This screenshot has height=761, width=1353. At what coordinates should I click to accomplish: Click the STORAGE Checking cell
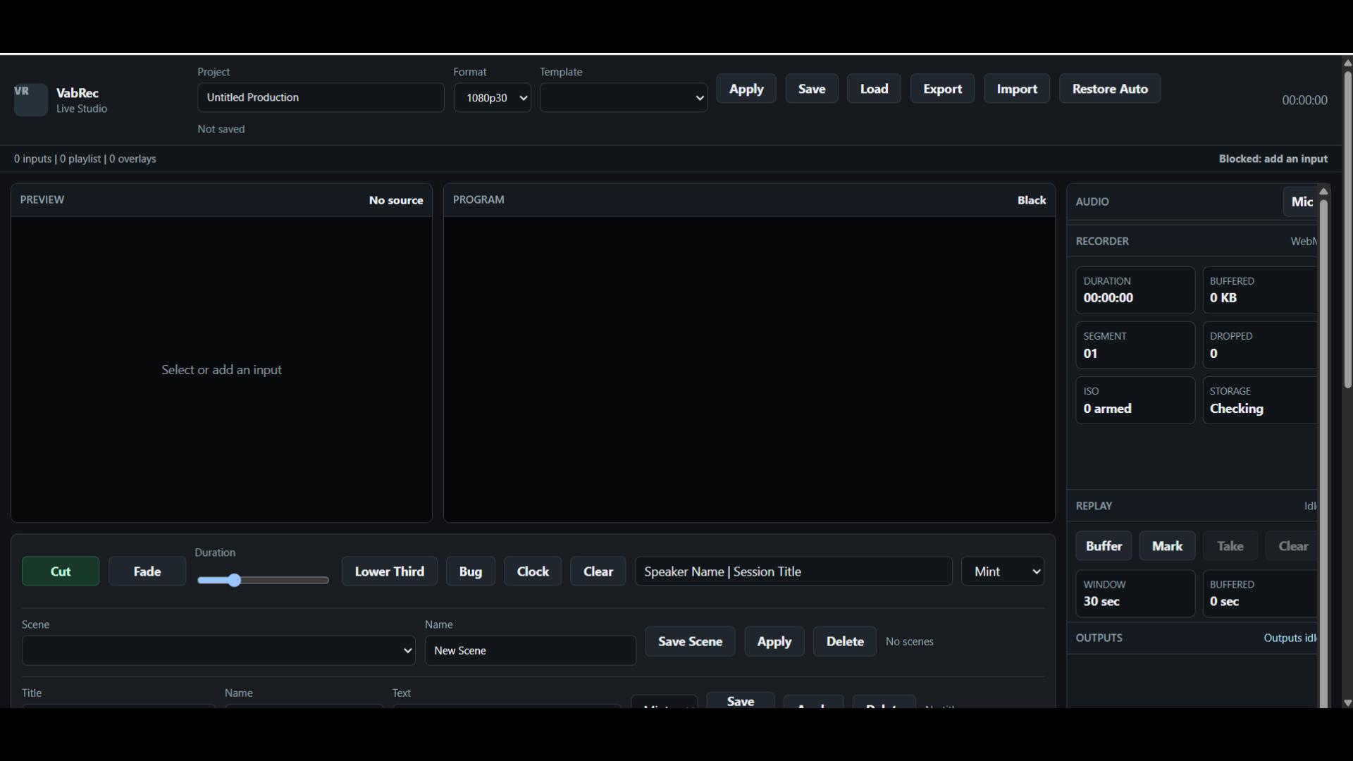(1260, 400)
